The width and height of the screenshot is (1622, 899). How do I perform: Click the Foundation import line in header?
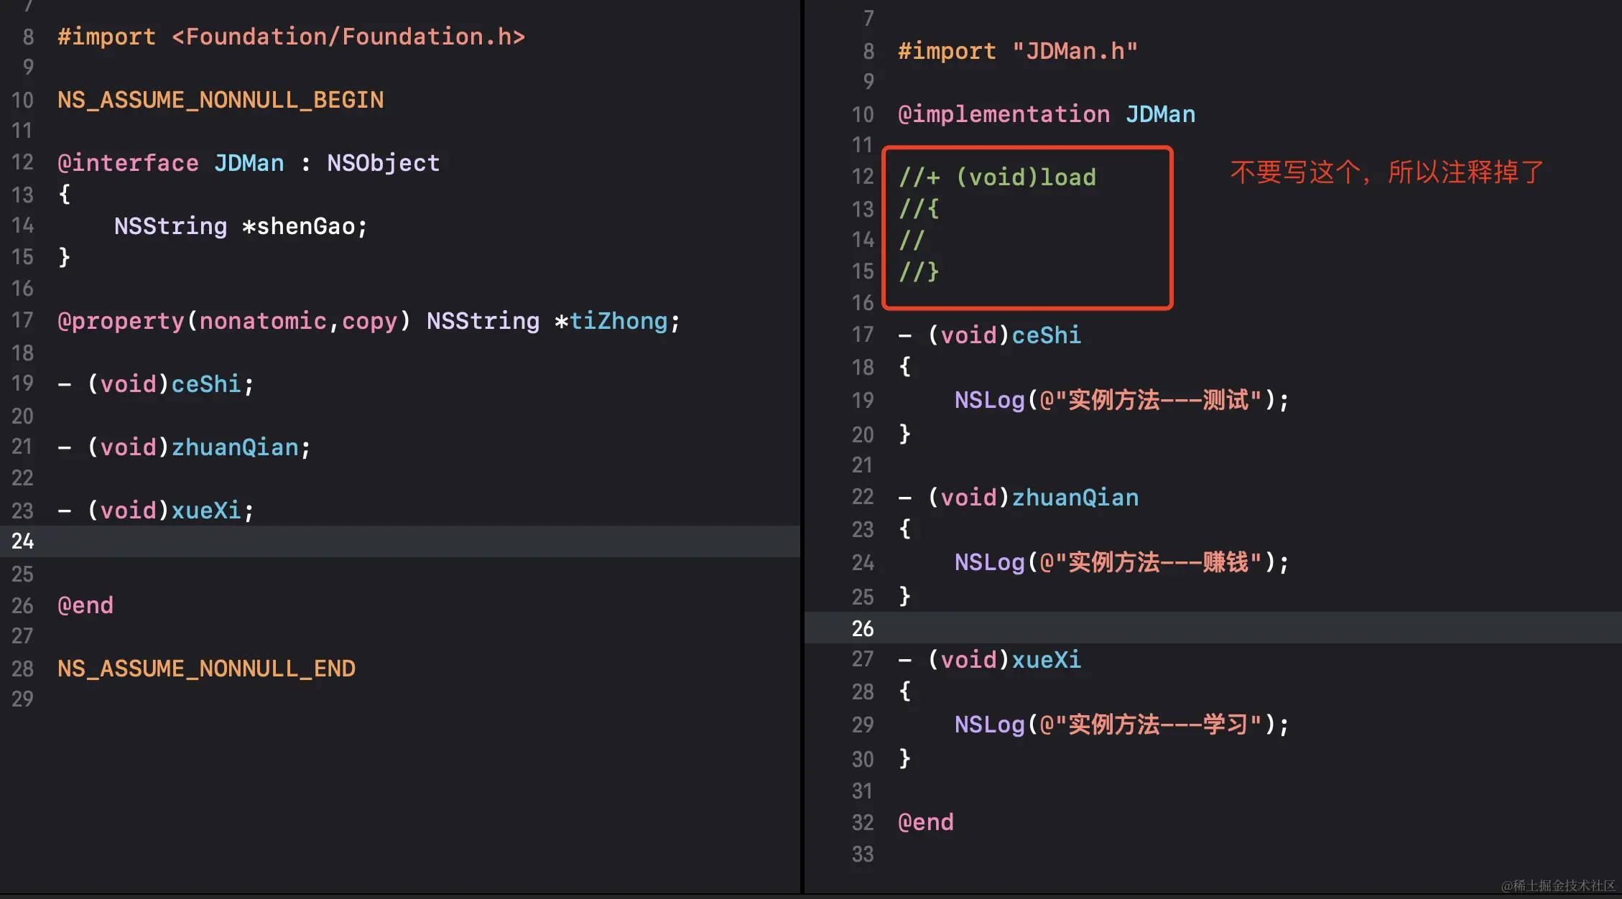[291, 37]
